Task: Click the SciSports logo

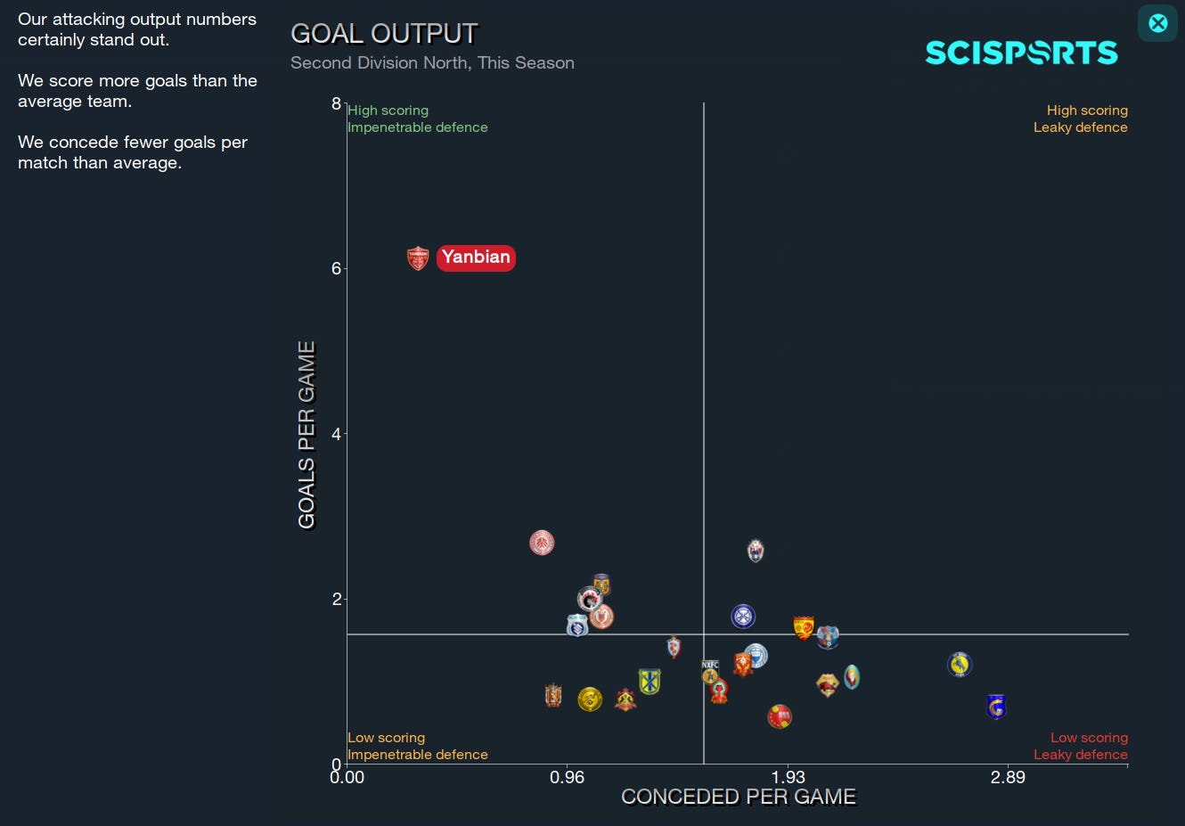Action: click(1021, 53)
